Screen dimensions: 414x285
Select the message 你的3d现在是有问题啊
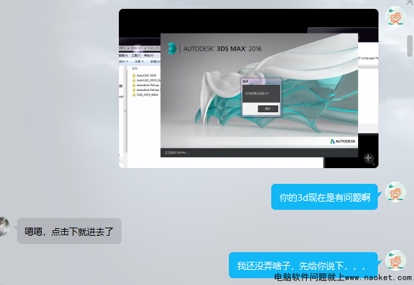click(325, 197)
